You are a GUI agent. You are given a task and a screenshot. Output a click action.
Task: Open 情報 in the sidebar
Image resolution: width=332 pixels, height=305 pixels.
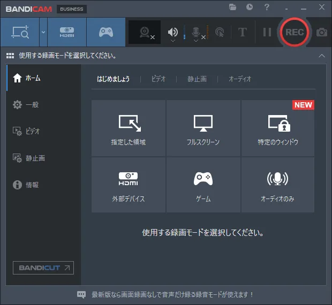pos(43,185)
